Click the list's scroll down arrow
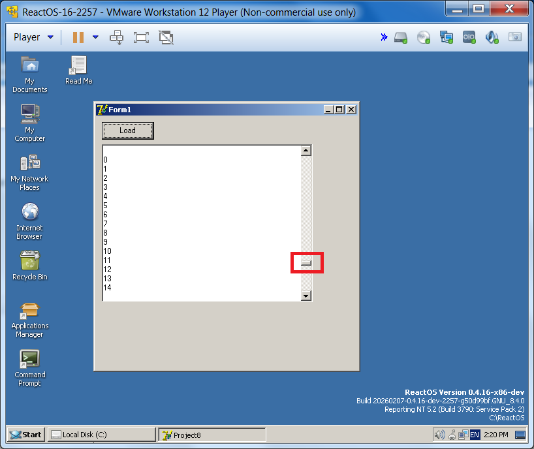Viewport: 534px width, 449px height. [x=306, y=296]
